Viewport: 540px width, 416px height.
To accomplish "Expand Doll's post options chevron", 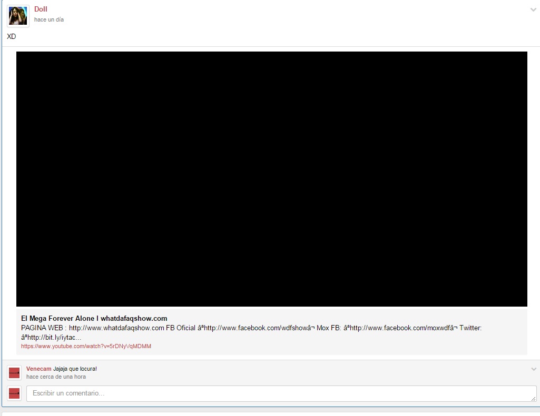I will (x=533, y=9).
